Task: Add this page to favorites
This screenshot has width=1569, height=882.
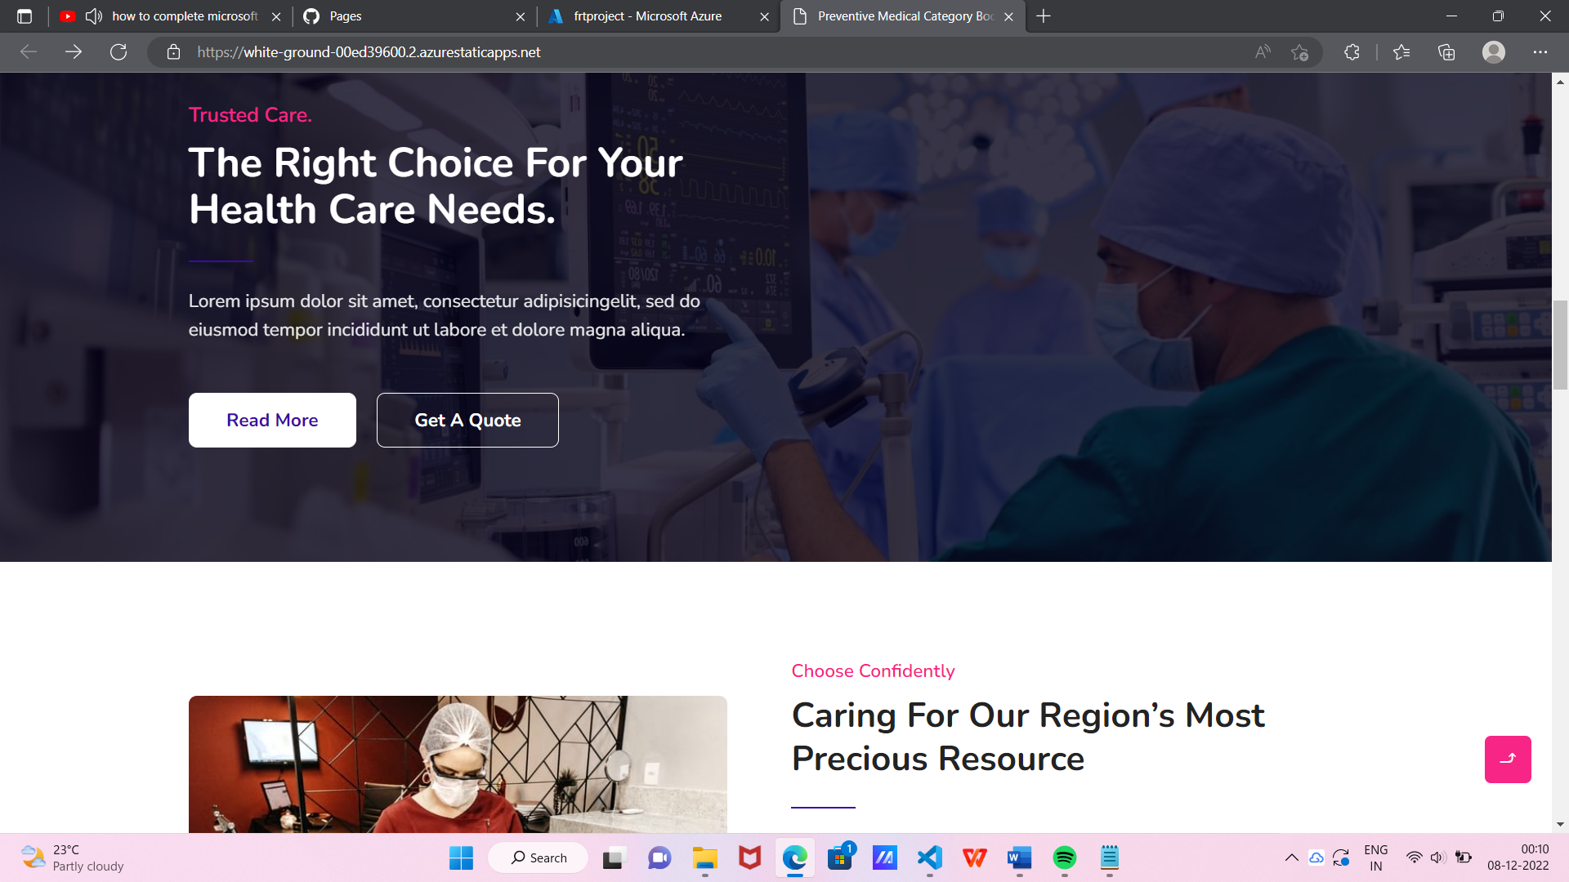Action: pos(1299,52)
